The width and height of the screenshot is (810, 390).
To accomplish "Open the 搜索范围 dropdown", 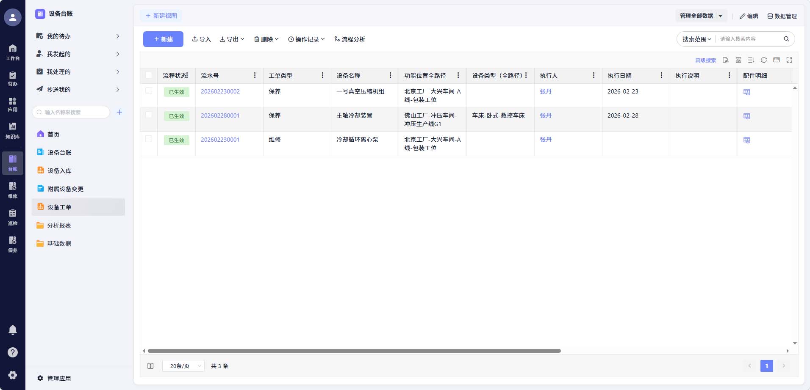I will click(697, 39).
